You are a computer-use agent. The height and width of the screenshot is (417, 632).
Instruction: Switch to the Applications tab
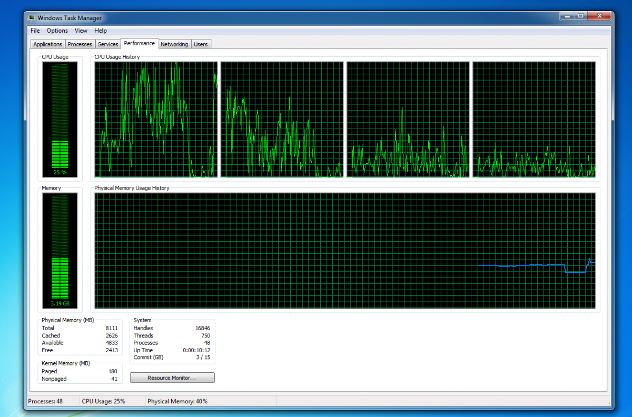(48, 44)
